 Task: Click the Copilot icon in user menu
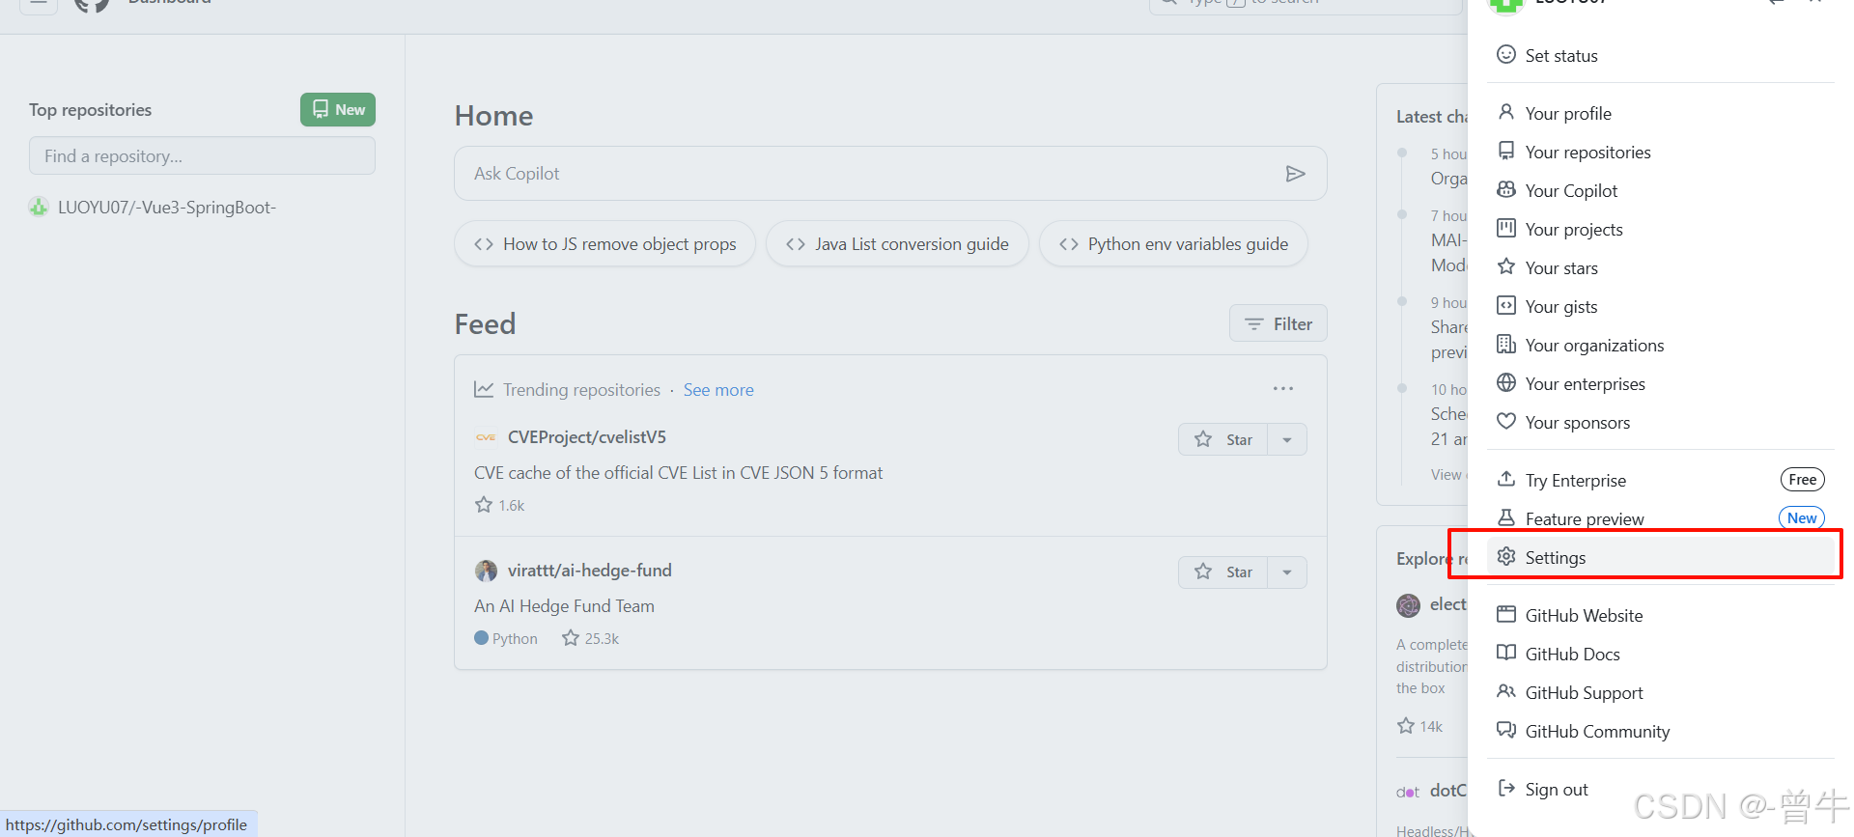(x=1505, y=189)
